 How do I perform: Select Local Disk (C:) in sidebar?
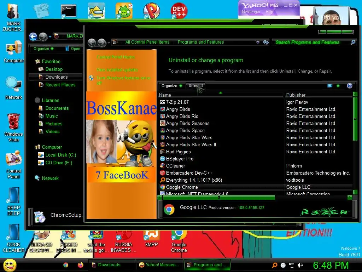pyautogui.click(x=60, y=155)
